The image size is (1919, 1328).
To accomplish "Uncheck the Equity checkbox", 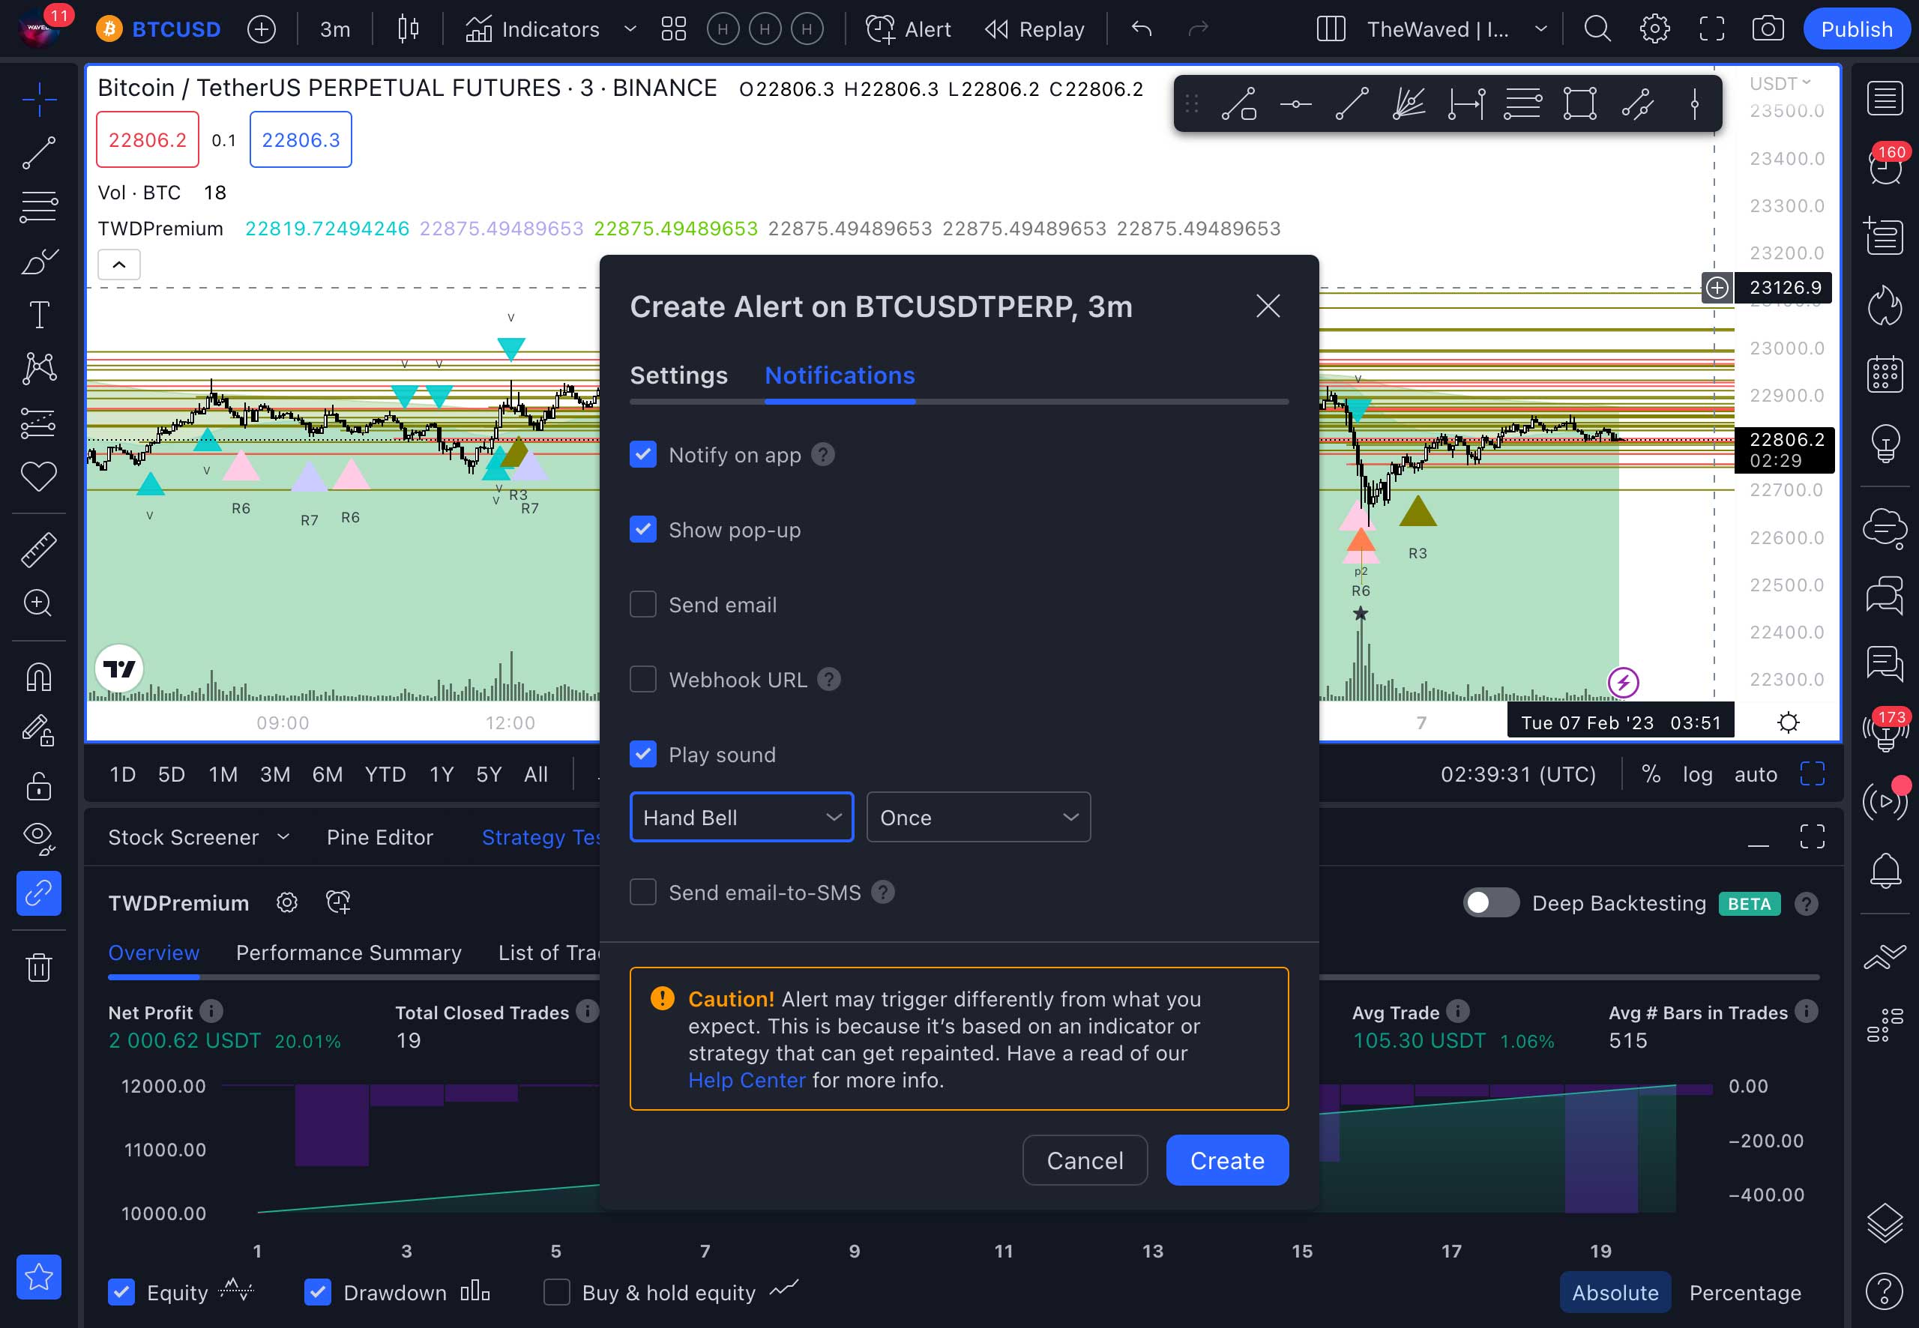I will click(x=121, y=1292).
